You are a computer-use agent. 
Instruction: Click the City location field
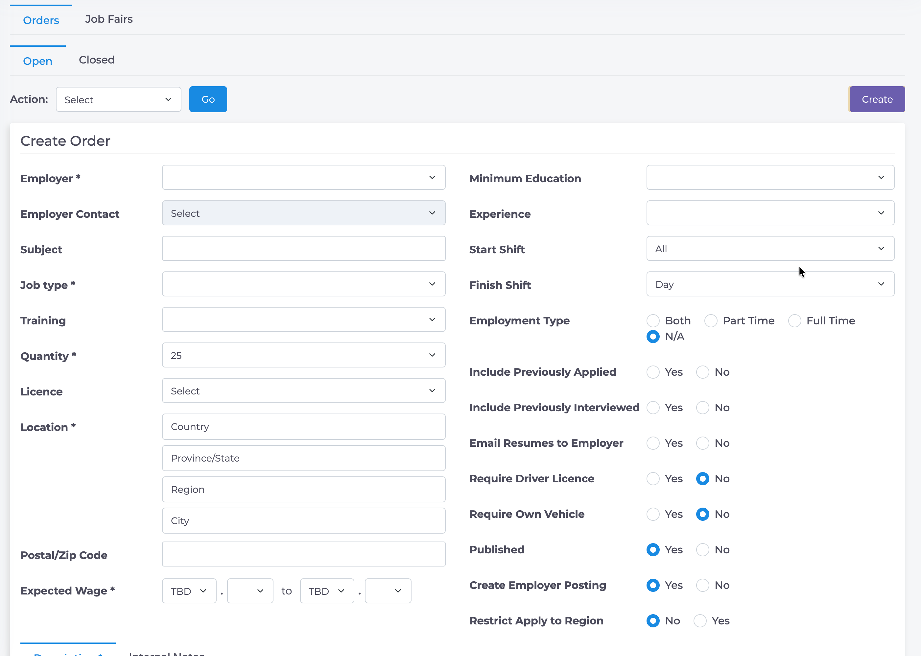303,521
